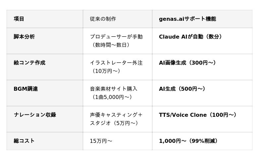265x160 pixels.
Task: Select the '音楽素材サイト購入' cell
Action: click(x=114, y=89)
